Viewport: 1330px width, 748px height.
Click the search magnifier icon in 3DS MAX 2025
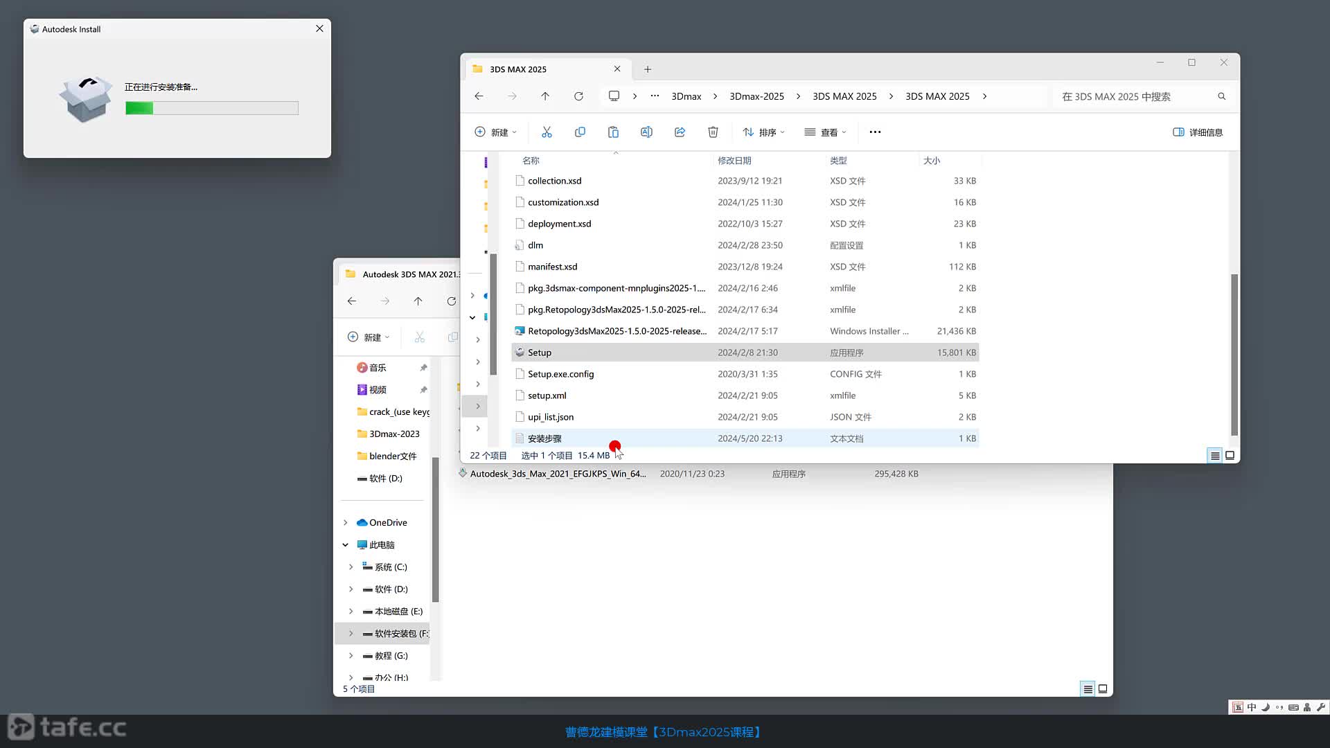pyautogui.click(x=1222, y=96)
